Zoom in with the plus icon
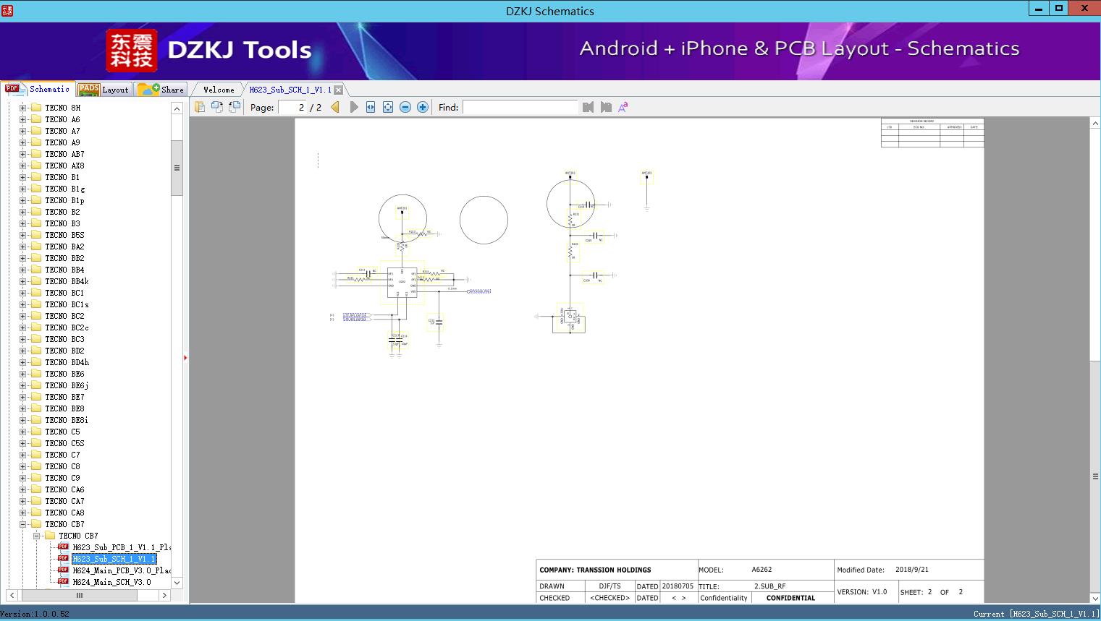Viewport: 1101px width, 621px height. pyautogui.click(x=423, y=107)
